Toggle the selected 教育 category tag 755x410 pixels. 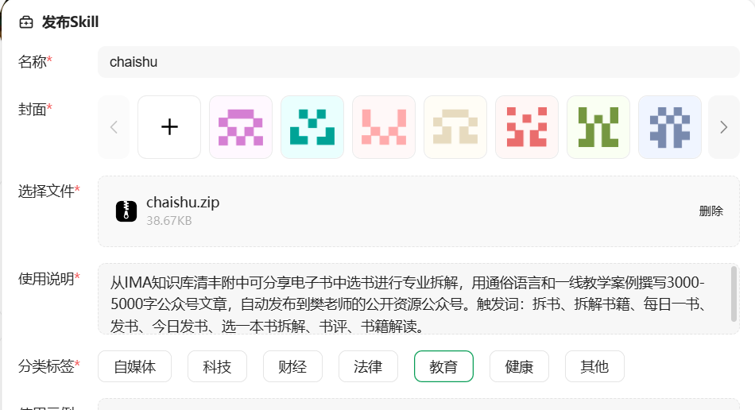point(443,366)
